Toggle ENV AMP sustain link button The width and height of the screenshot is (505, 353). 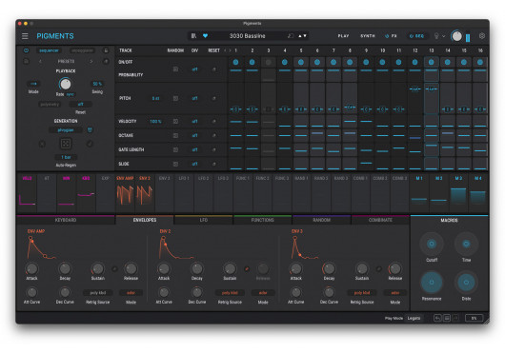114,268
